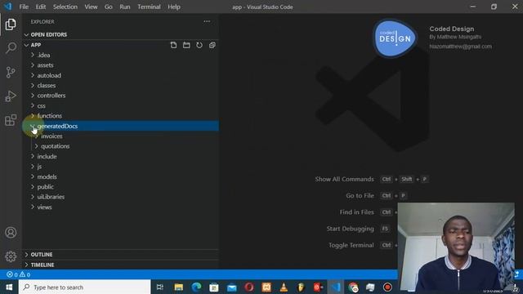Expand the OUTLINE section
523x294 pixels.
point(121,254)
